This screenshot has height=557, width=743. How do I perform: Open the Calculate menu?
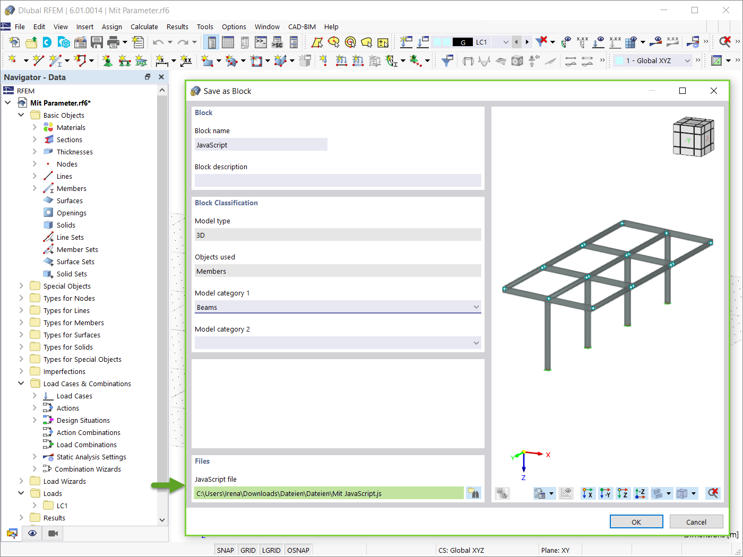tap(144, 27)
